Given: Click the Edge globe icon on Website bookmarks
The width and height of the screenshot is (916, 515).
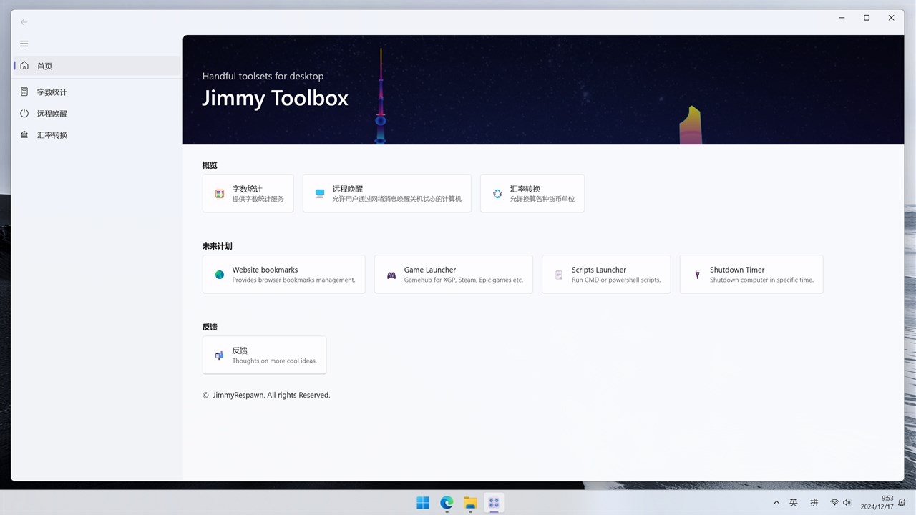Looking at the screenshot, I should pos(220,275).
